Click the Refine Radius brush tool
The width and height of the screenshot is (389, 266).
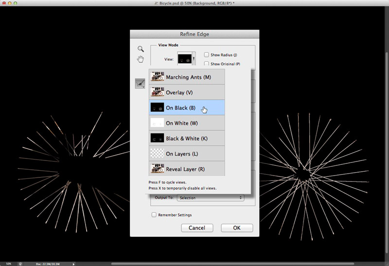140,84
